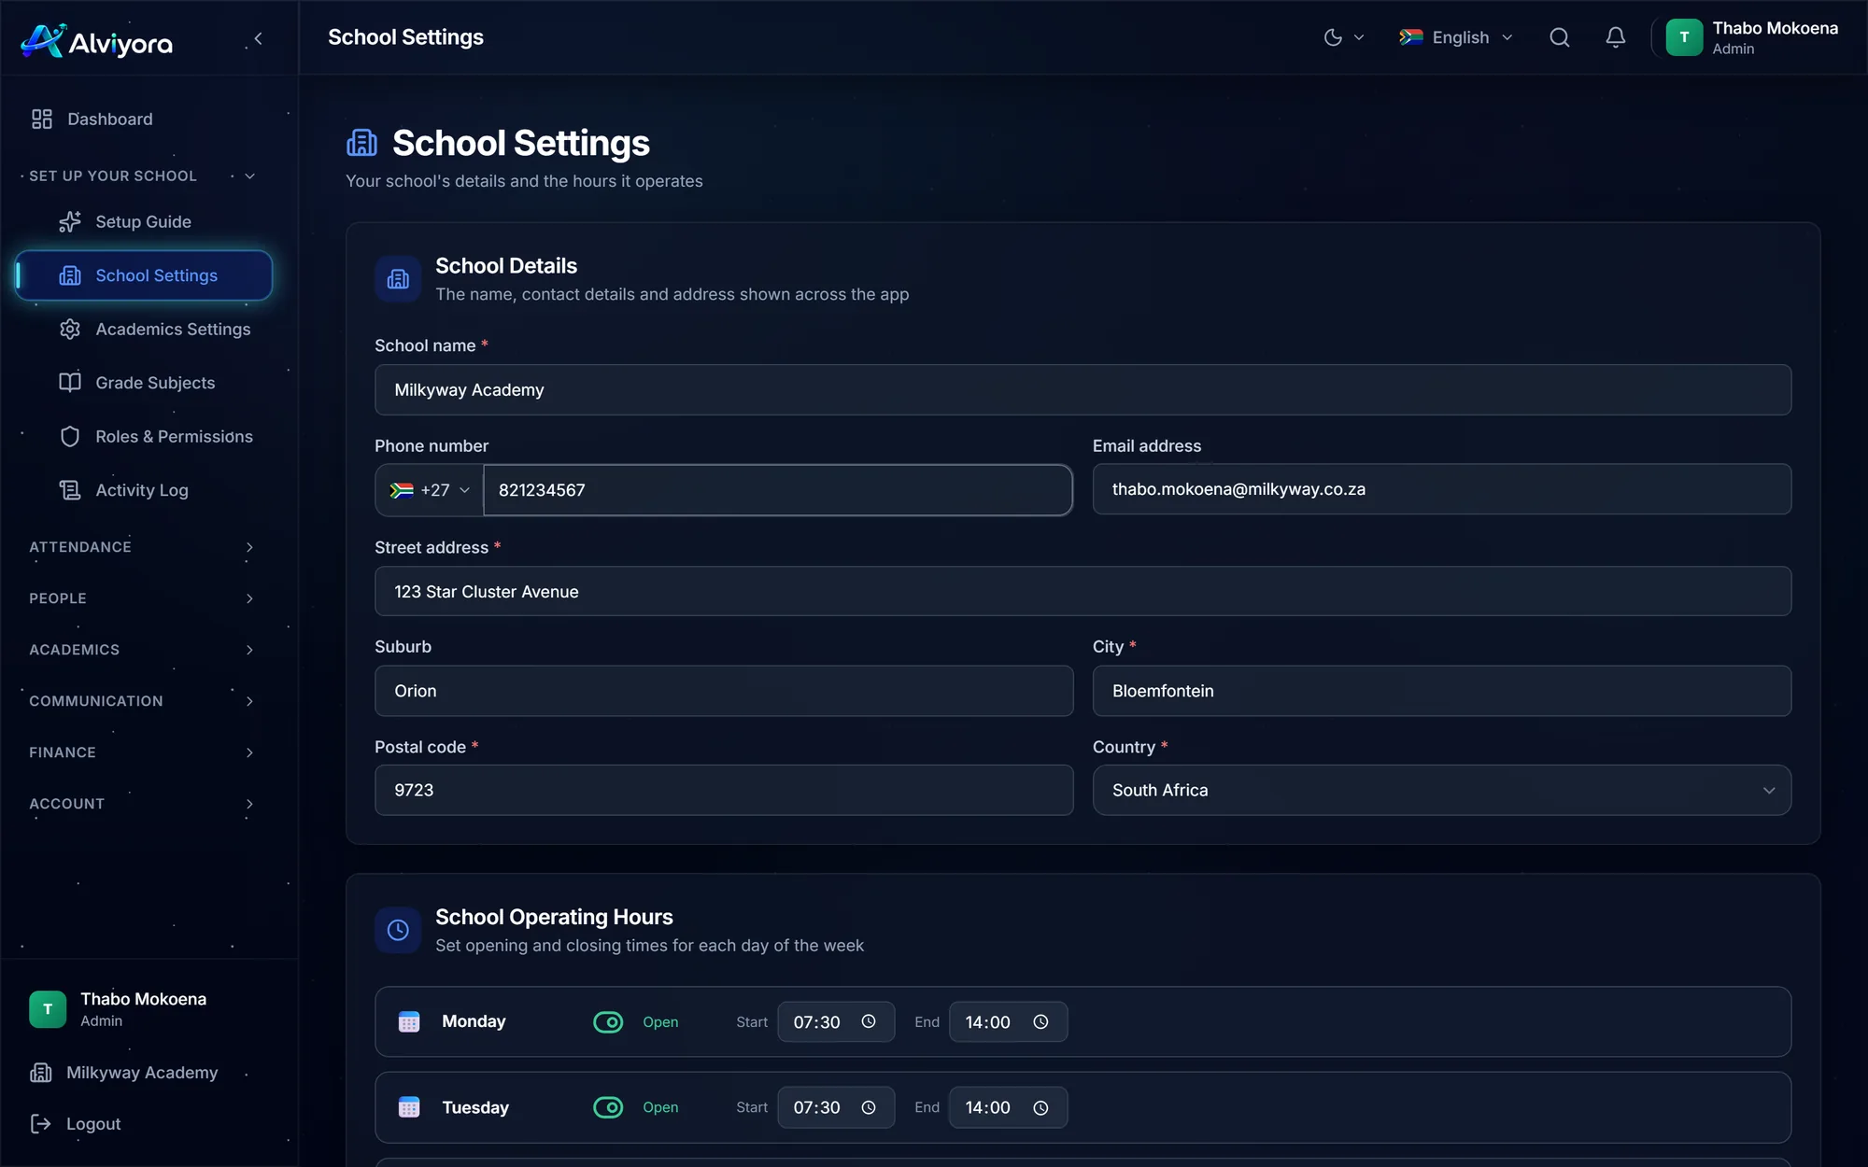The width and height of the screenshot is (1868, 1167).
Task: Open the Dashboard grid icon
Action: [x=42, y=119]
